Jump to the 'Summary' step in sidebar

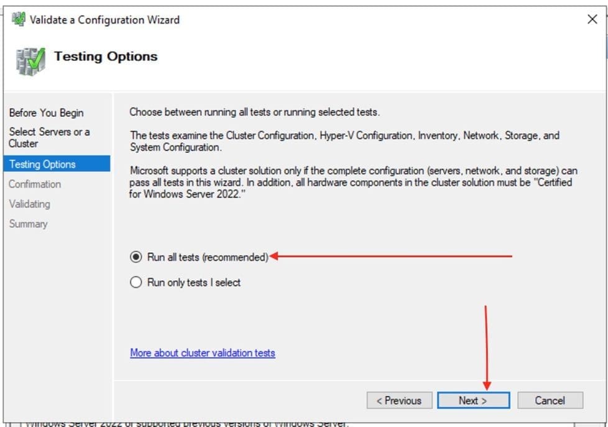[x=28, y=224]
